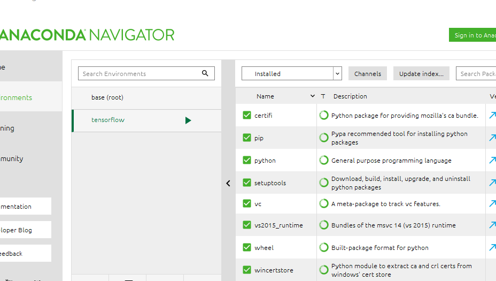This screenshot has width=496, height=281.
Task: Click the Anaconda Navigator logo
Action: click(x=87, y=35)
